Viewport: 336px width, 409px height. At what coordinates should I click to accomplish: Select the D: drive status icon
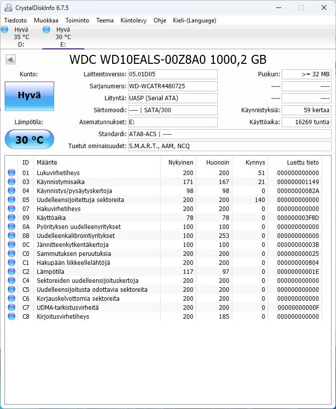pyautogui.click(x=4, y=29)
